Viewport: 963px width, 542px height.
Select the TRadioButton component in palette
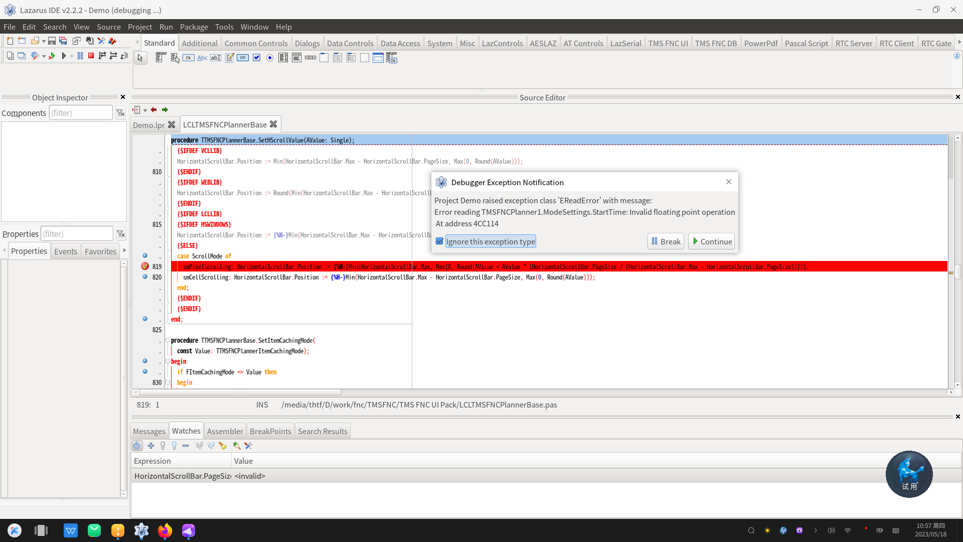(x=270, y=58)
